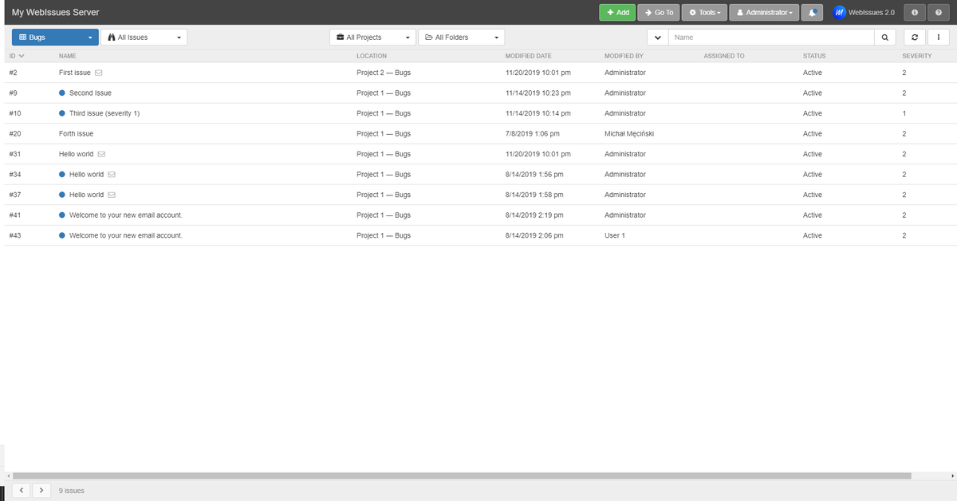Click scrollbar right arrow

[953, 475]
